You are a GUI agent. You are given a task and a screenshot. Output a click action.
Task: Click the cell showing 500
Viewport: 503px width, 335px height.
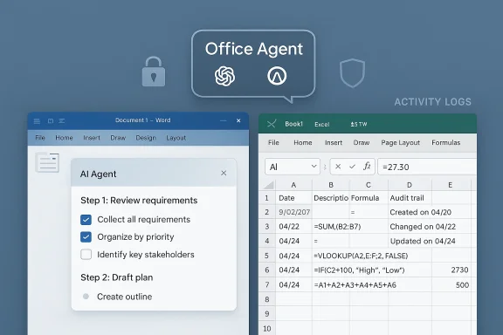(451, 285)
